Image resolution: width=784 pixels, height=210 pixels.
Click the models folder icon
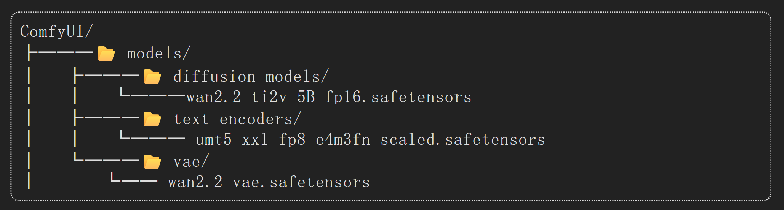[106, 54]
